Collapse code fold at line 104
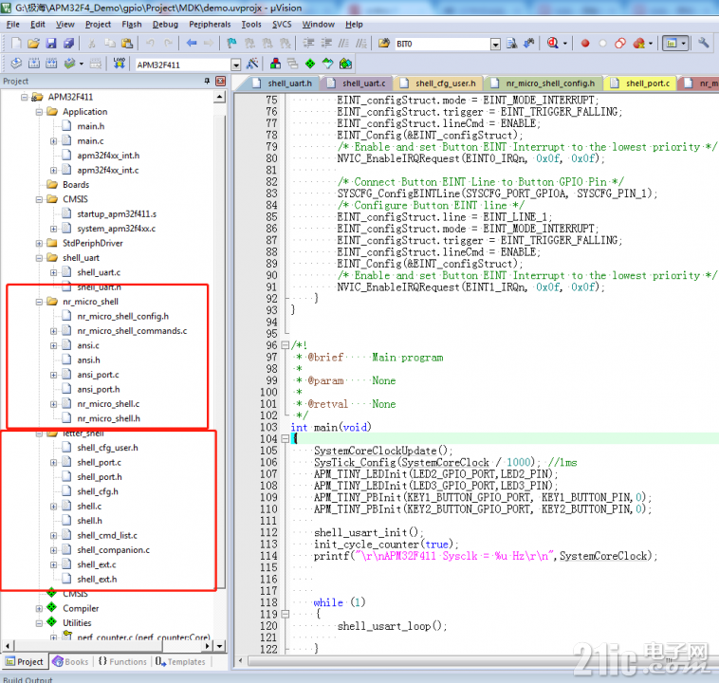Viewport: 719px width, 683px height. [285, 439]
